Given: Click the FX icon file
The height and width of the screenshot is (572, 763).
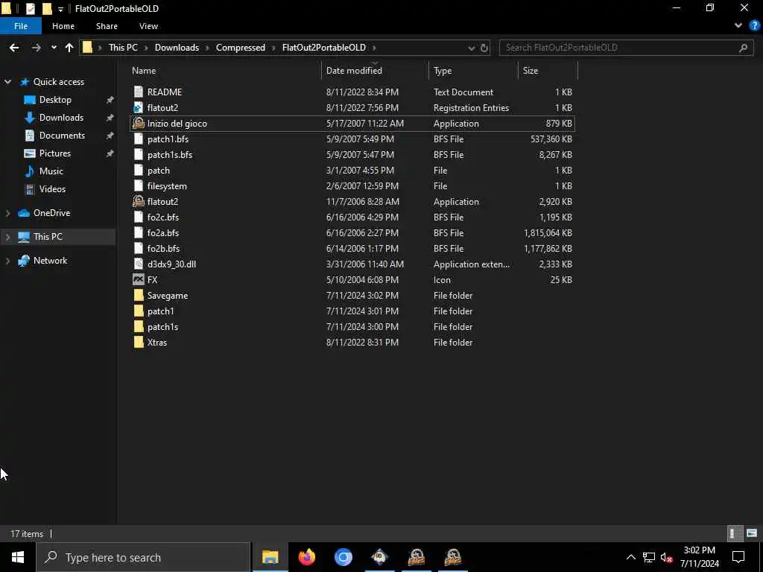Looking at the screenshot, I should click(138, 280).
